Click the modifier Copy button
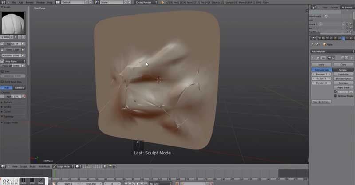Viewport: 355px width, 185px height. pos(343,64)
